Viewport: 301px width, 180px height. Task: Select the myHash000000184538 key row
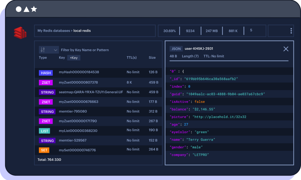coord(79,72)
